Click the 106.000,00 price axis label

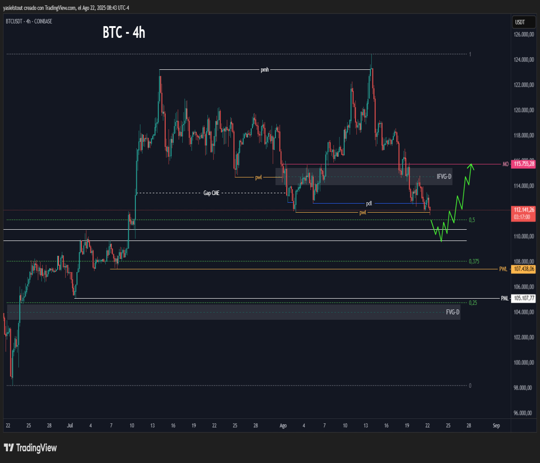click(524, 286)
